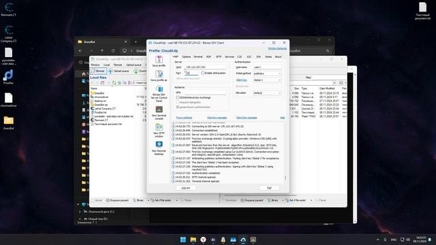436x245 pixels.
Task: Open the Notes tab
Action: (x=268, y=56)
